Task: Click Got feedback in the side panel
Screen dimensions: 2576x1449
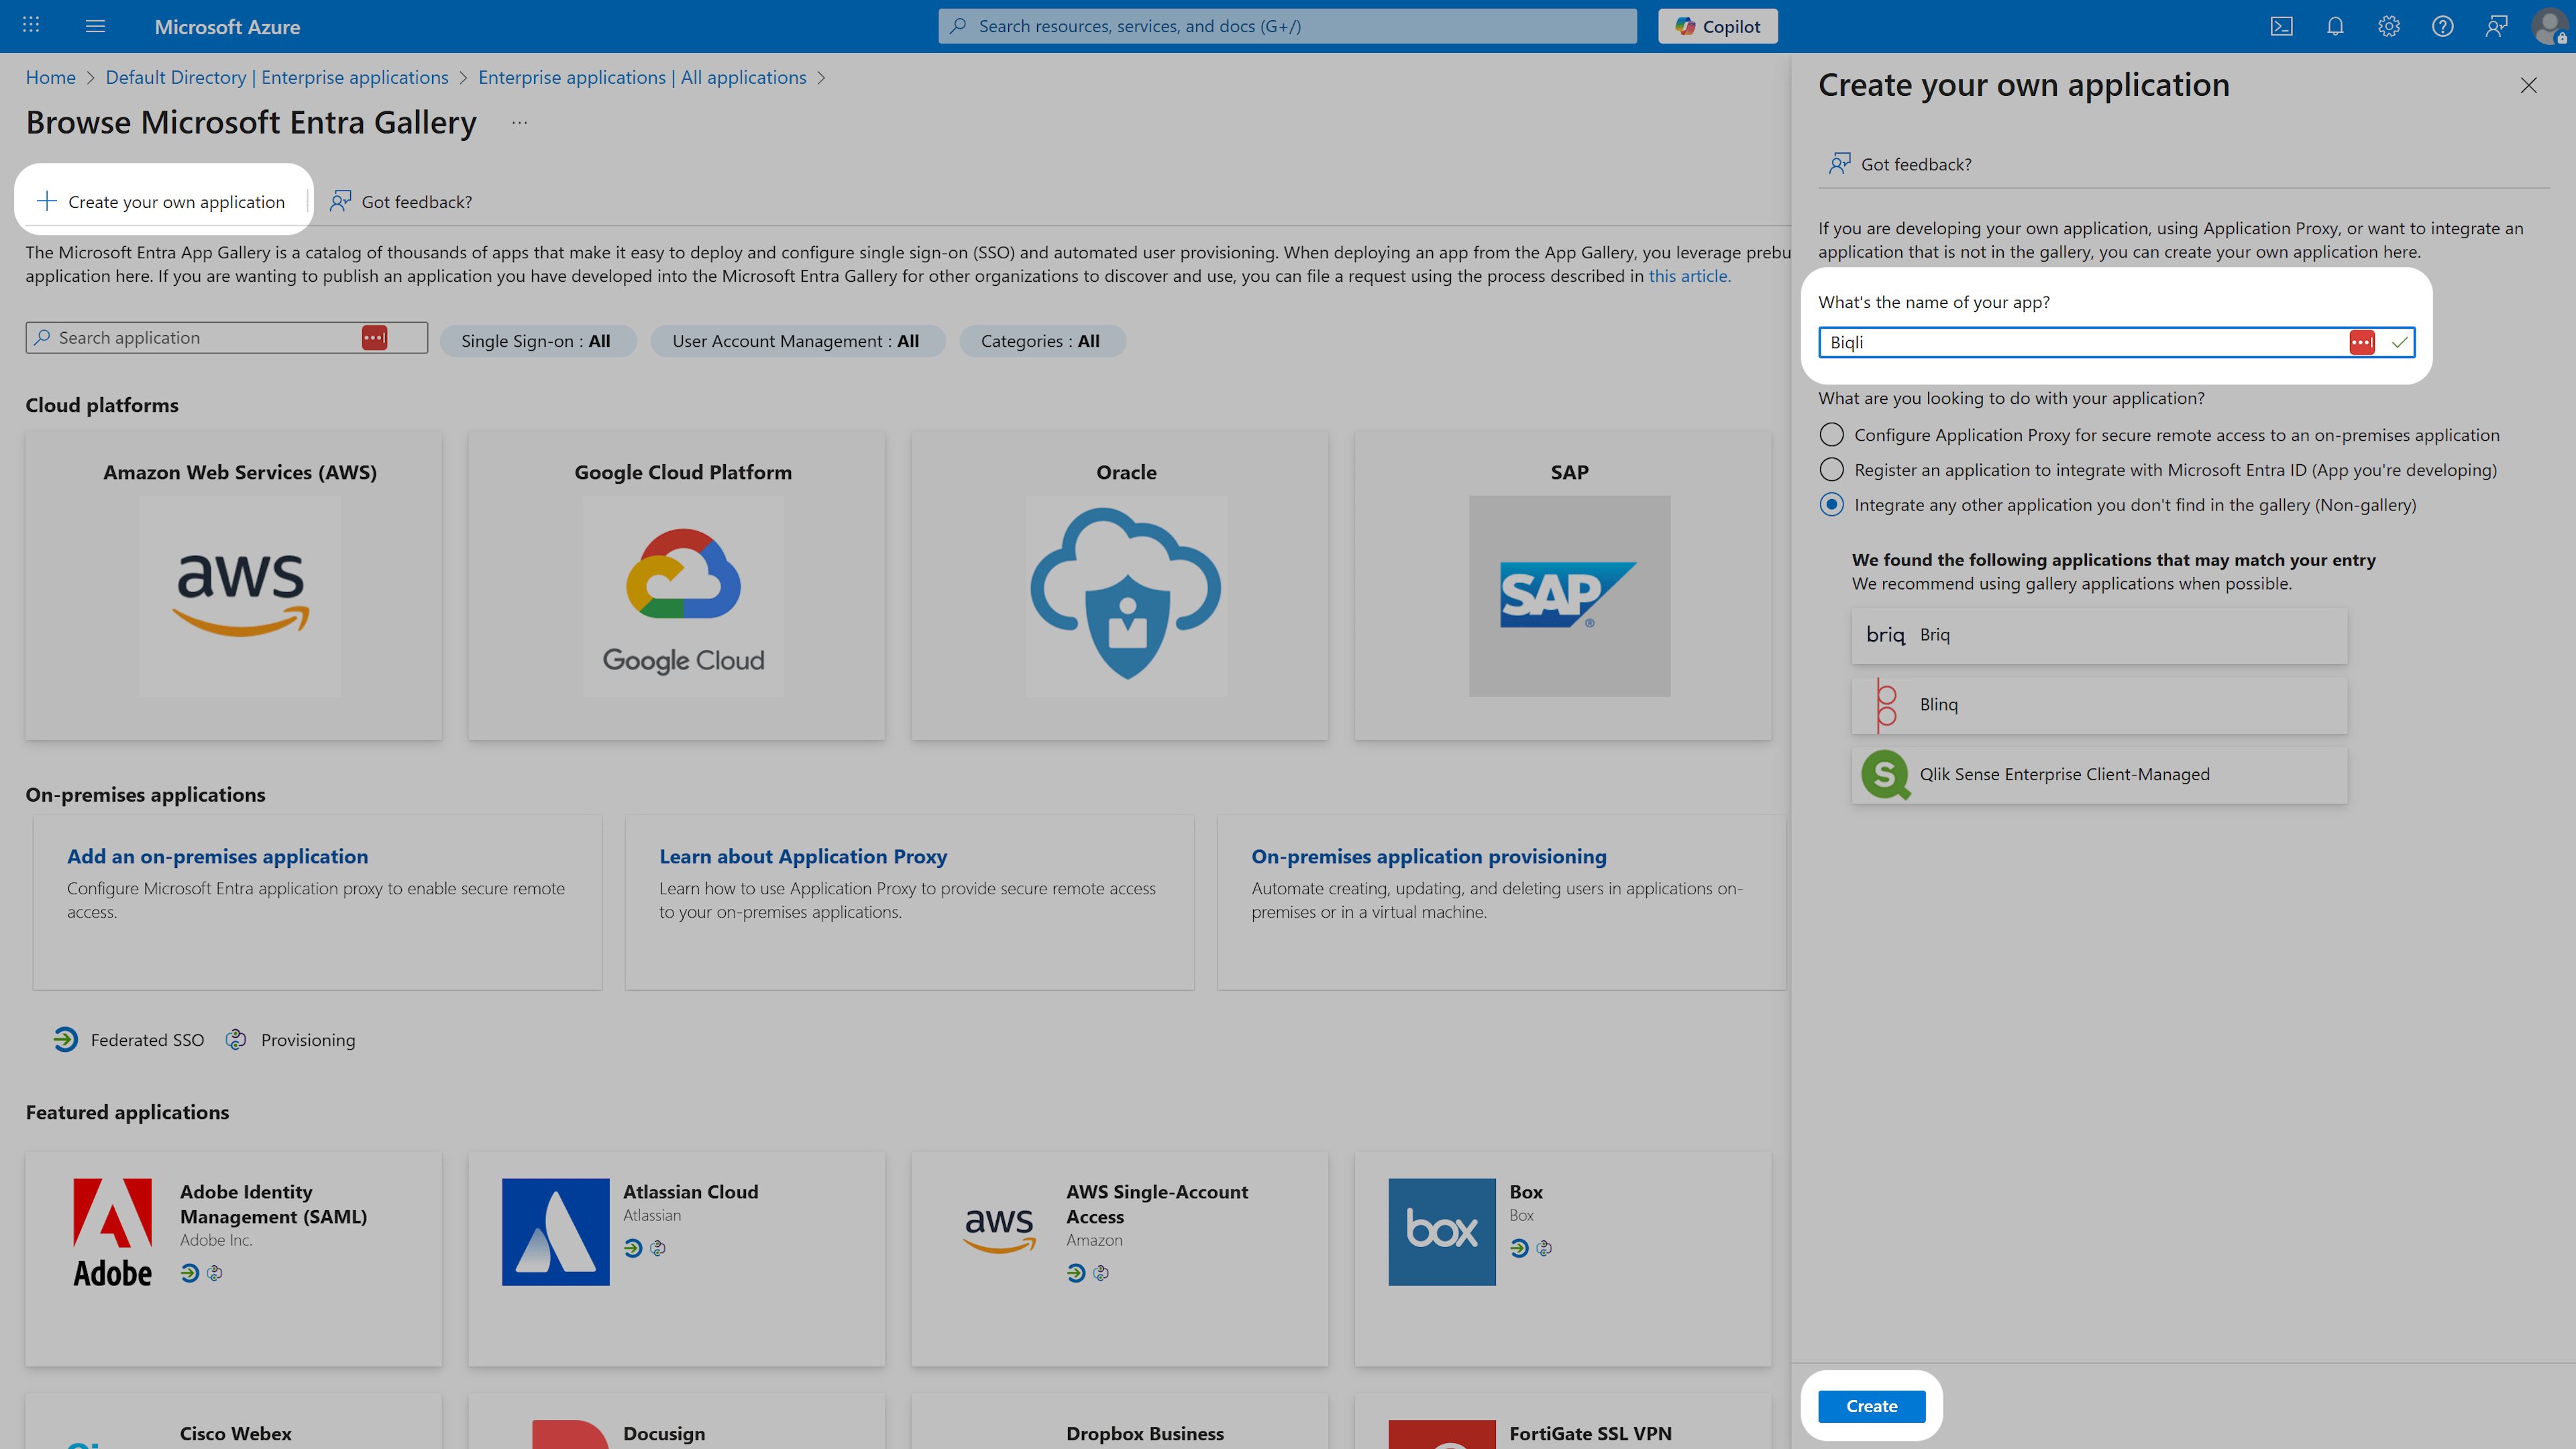Action: [x=1900, y=164]
